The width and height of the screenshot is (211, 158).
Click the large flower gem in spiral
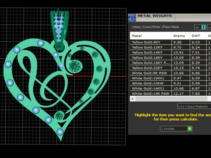click(75, 66)
